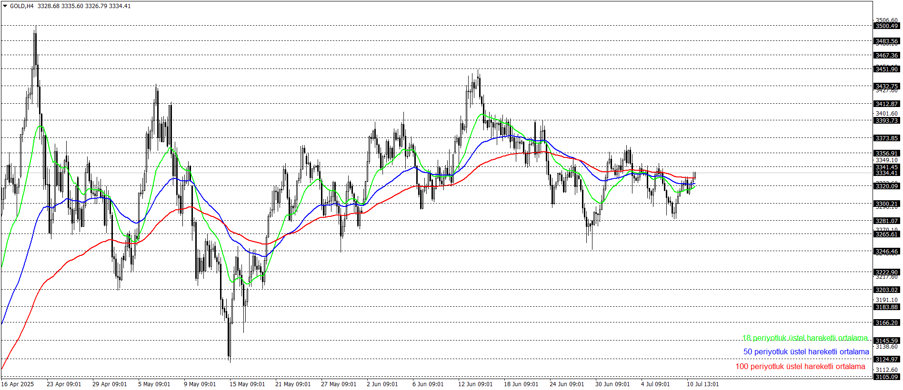Click the 27 May 09:01 date label
This screenshot has width=903, height=390.
pos(339,384)
